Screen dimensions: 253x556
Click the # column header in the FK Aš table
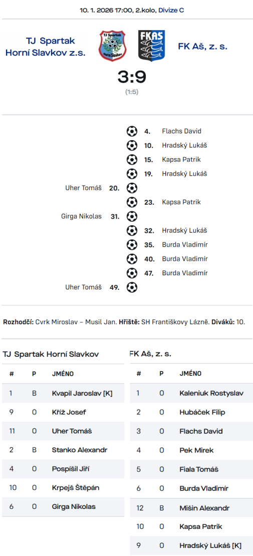[139, 374]
